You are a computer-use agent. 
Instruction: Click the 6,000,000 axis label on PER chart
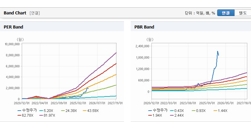(x=13, y=66)
